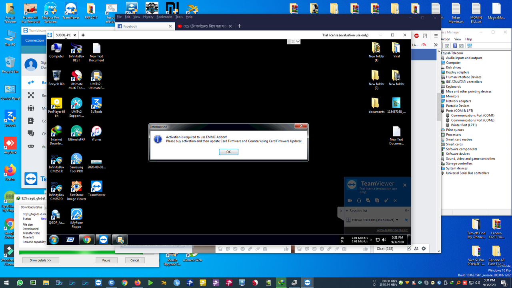512x288 pixels.
Task: Open file transfer icon in TeamViewer panel
Action: [x=377, y=200]
